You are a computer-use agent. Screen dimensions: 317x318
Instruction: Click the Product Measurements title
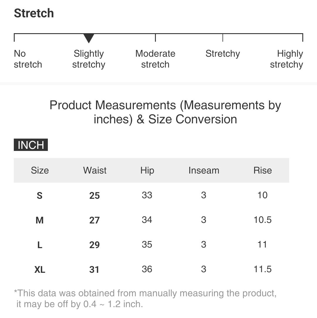[x=165, y=112]
